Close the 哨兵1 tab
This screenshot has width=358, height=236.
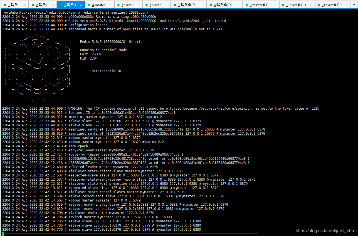pos(25,5)
